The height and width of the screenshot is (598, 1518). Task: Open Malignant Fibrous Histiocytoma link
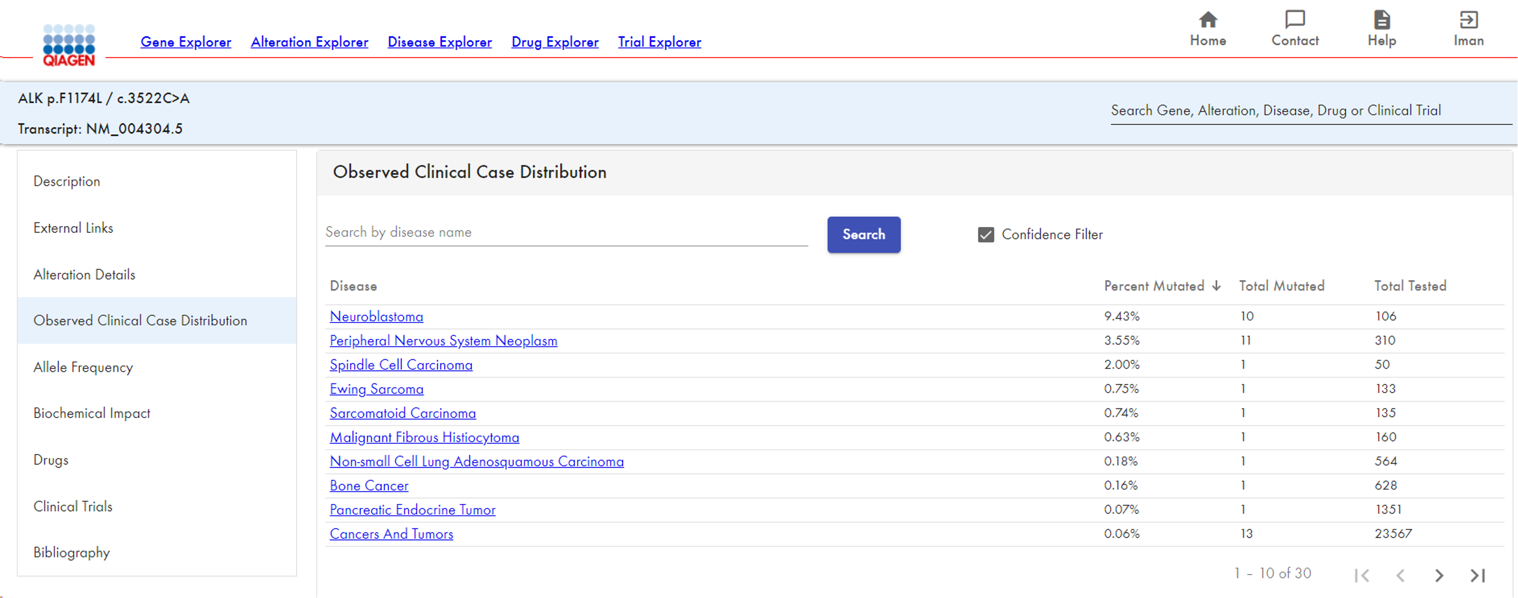point(424,437)
